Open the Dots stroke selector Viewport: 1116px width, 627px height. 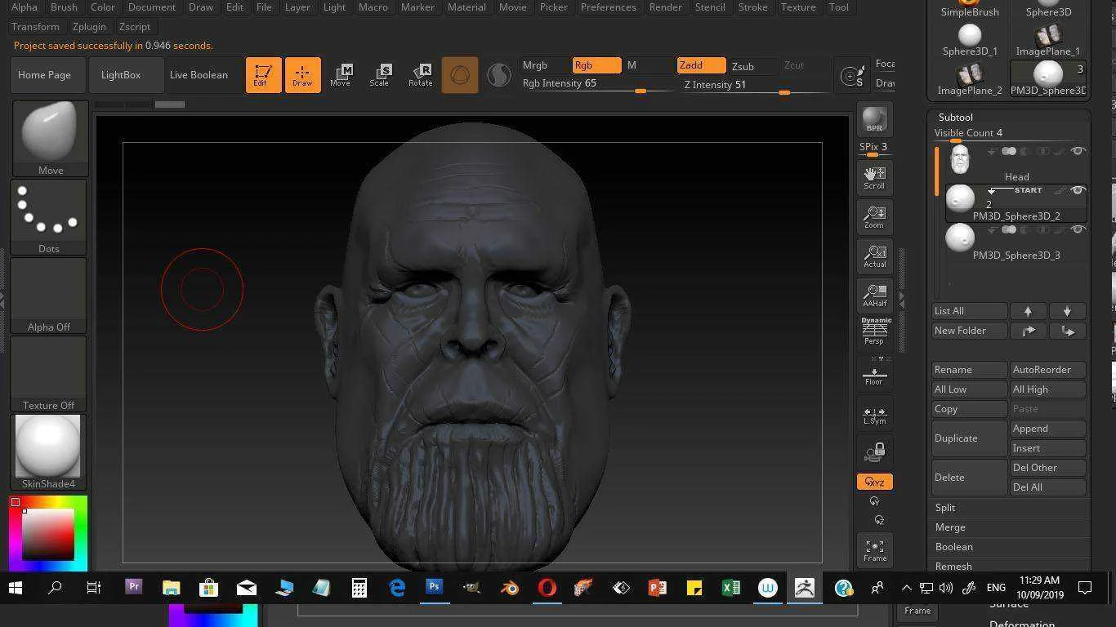tap(49, 217)
